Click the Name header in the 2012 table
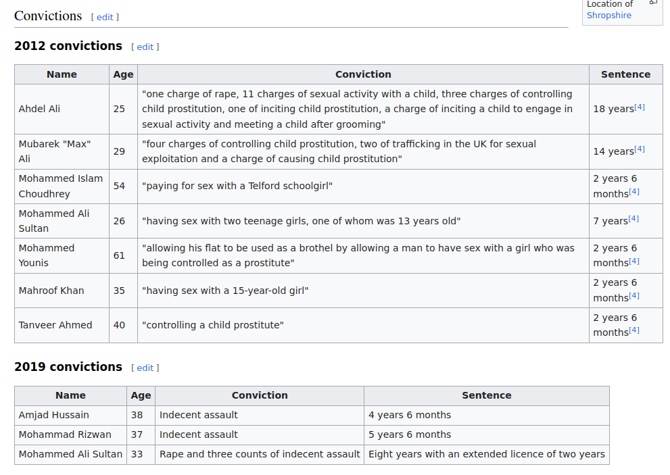Viewport: 670px width, 475px height. tap(62, 74)
